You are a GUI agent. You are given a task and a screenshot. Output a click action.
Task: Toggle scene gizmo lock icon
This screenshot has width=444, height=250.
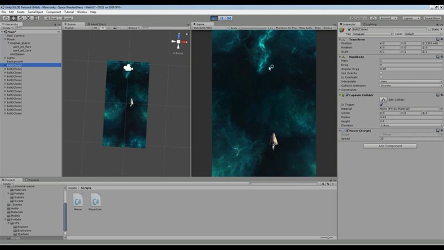point(187,34)
